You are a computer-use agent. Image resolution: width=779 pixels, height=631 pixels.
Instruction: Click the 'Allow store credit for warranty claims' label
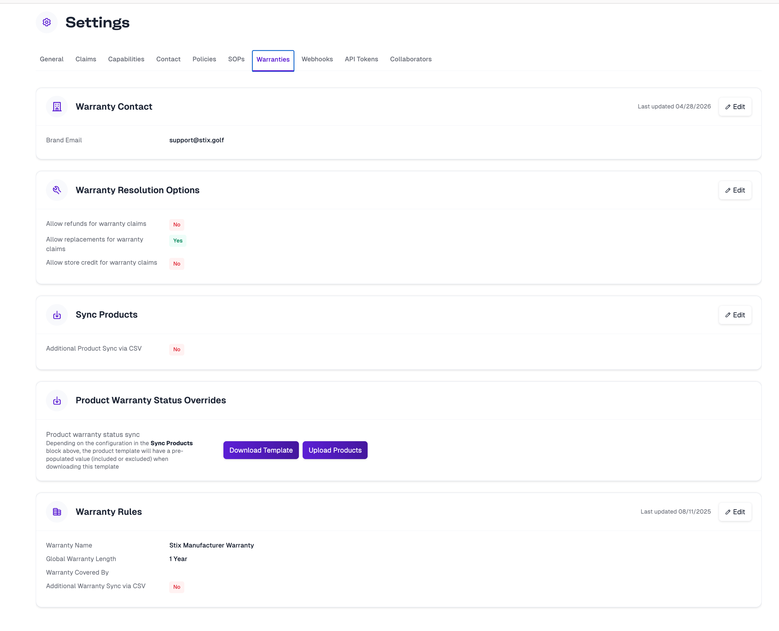(x=101, y=263)
